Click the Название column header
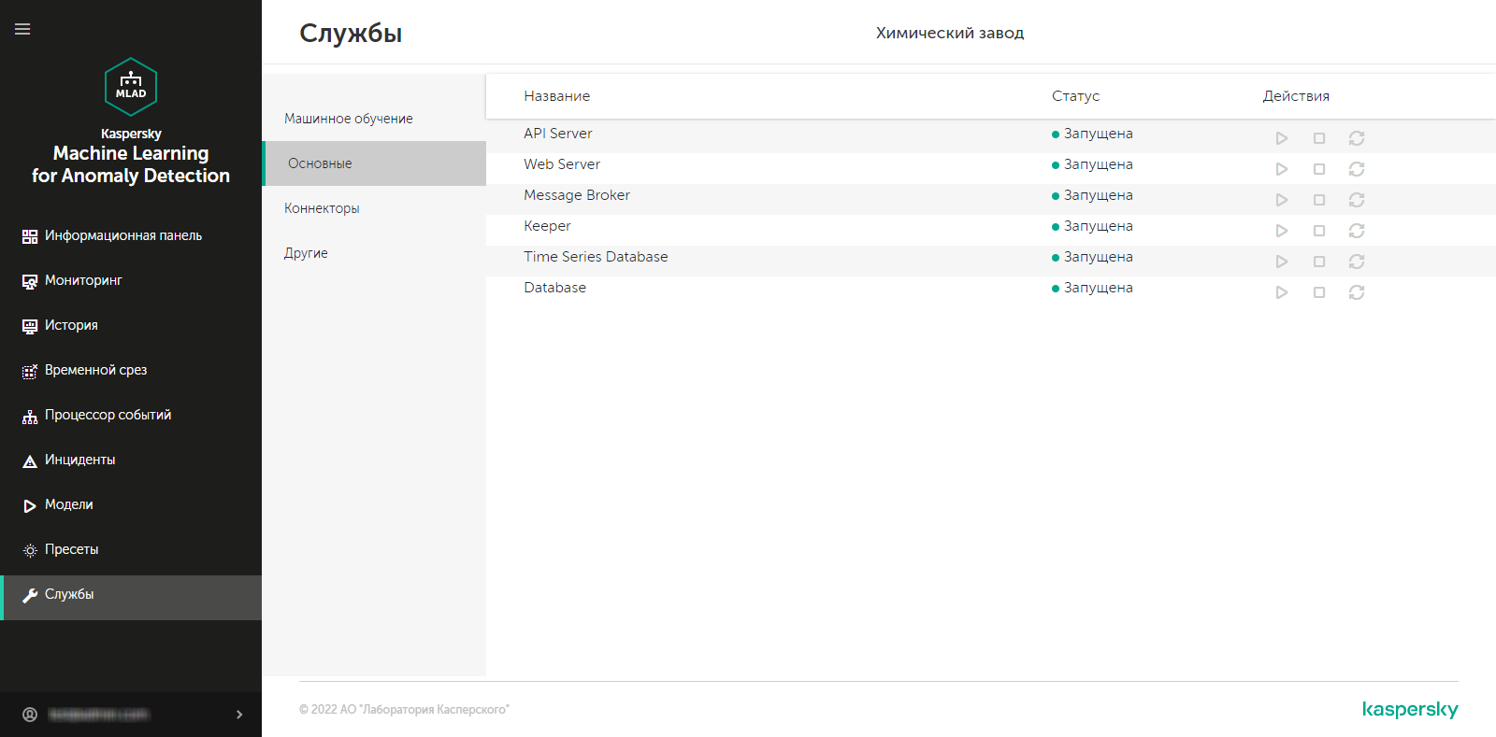1496x737 pixels. click(x=556, y=96)
